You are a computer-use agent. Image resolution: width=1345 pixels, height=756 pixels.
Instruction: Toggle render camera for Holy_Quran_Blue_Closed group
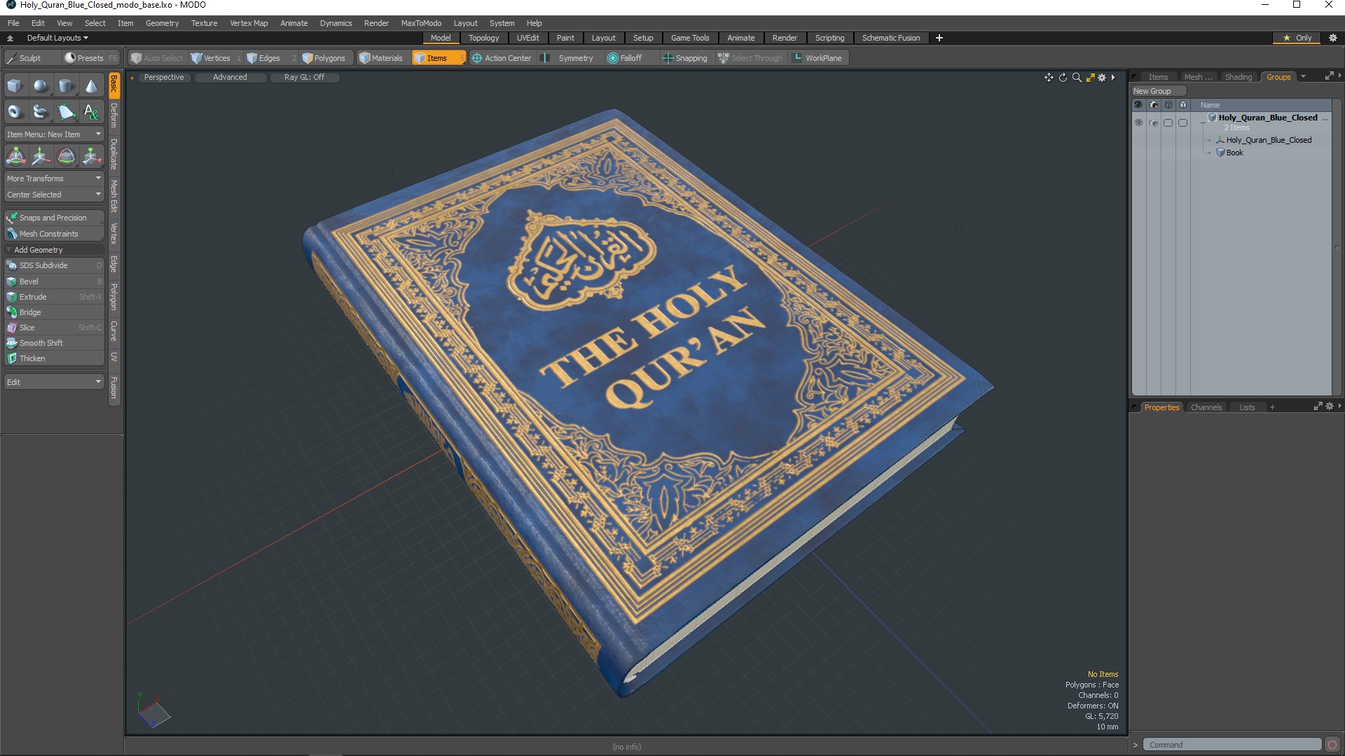[1154, 123]
